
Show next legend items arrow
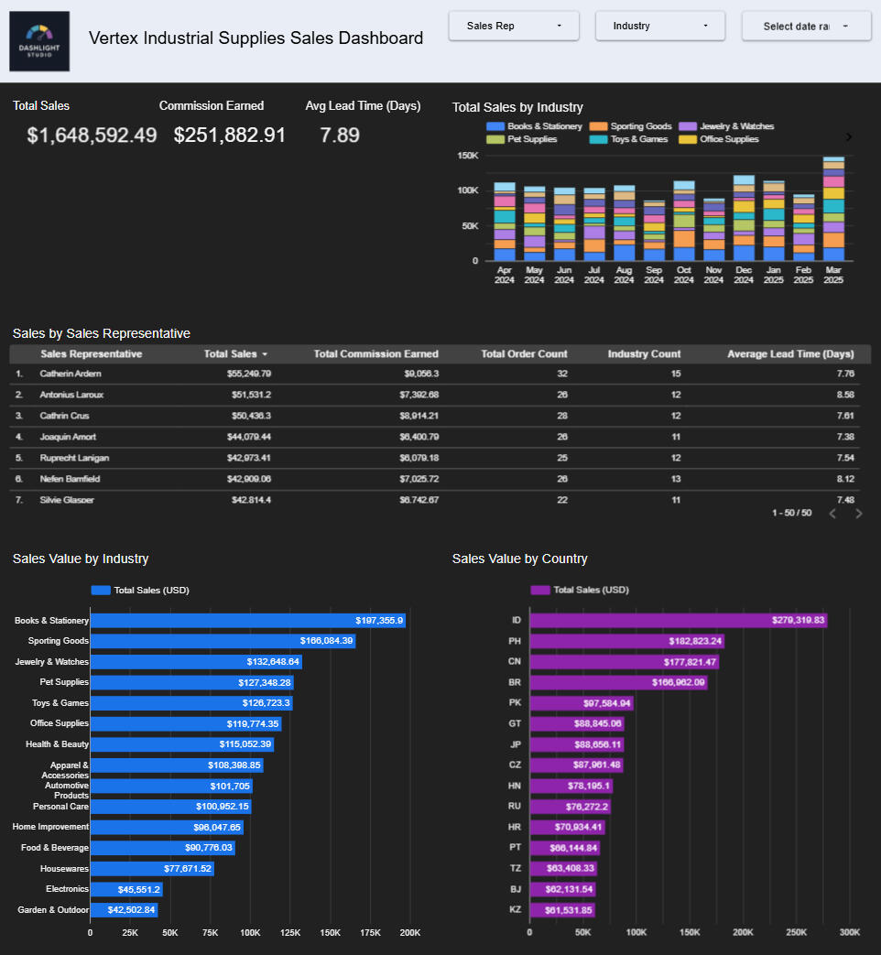(x=848, y=137)
